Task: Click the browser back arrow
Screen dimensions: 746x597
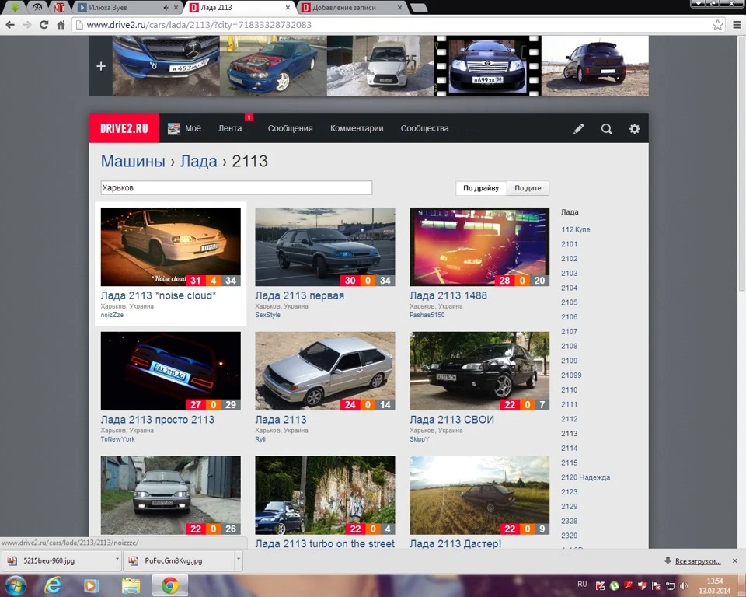Action: point(10,25)
